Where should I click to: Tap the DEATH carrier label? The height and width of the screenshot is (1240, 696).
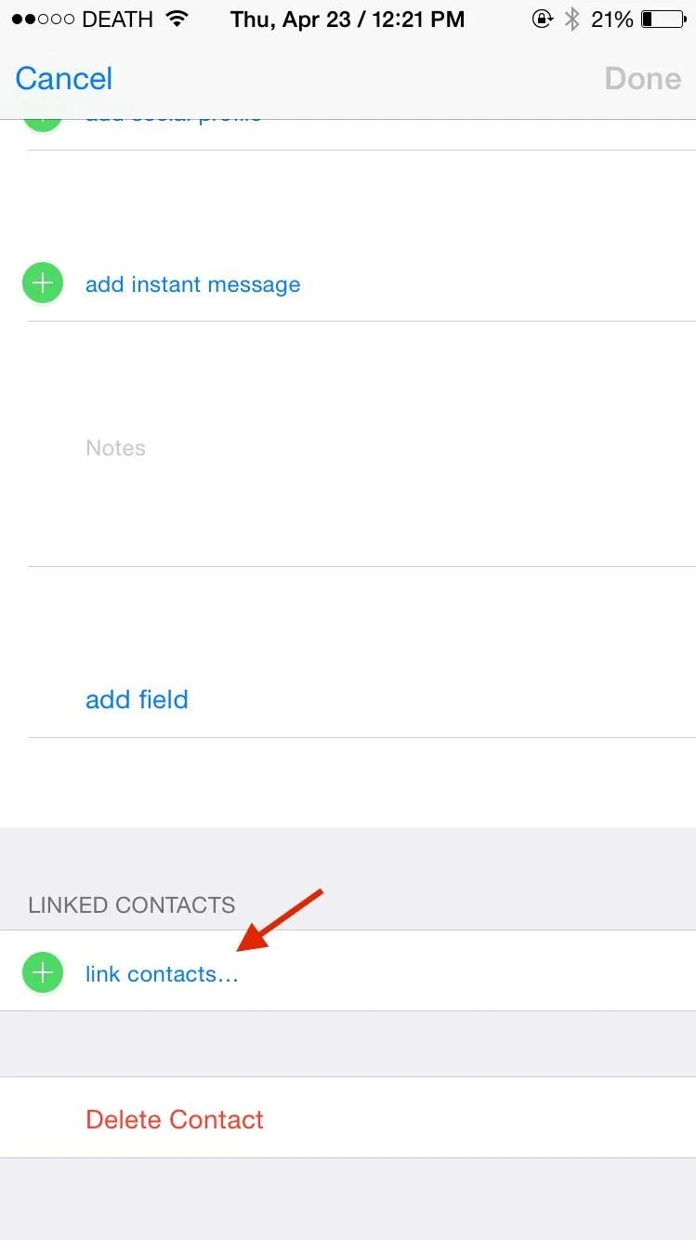pyautogui.click(x=118, y=19)
